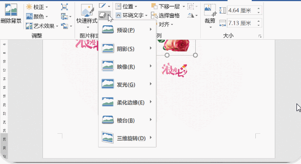The height and width of the screenshot is (164, 301).
Task: Click the Picture Border pencil icon
Action: [102, 6]
